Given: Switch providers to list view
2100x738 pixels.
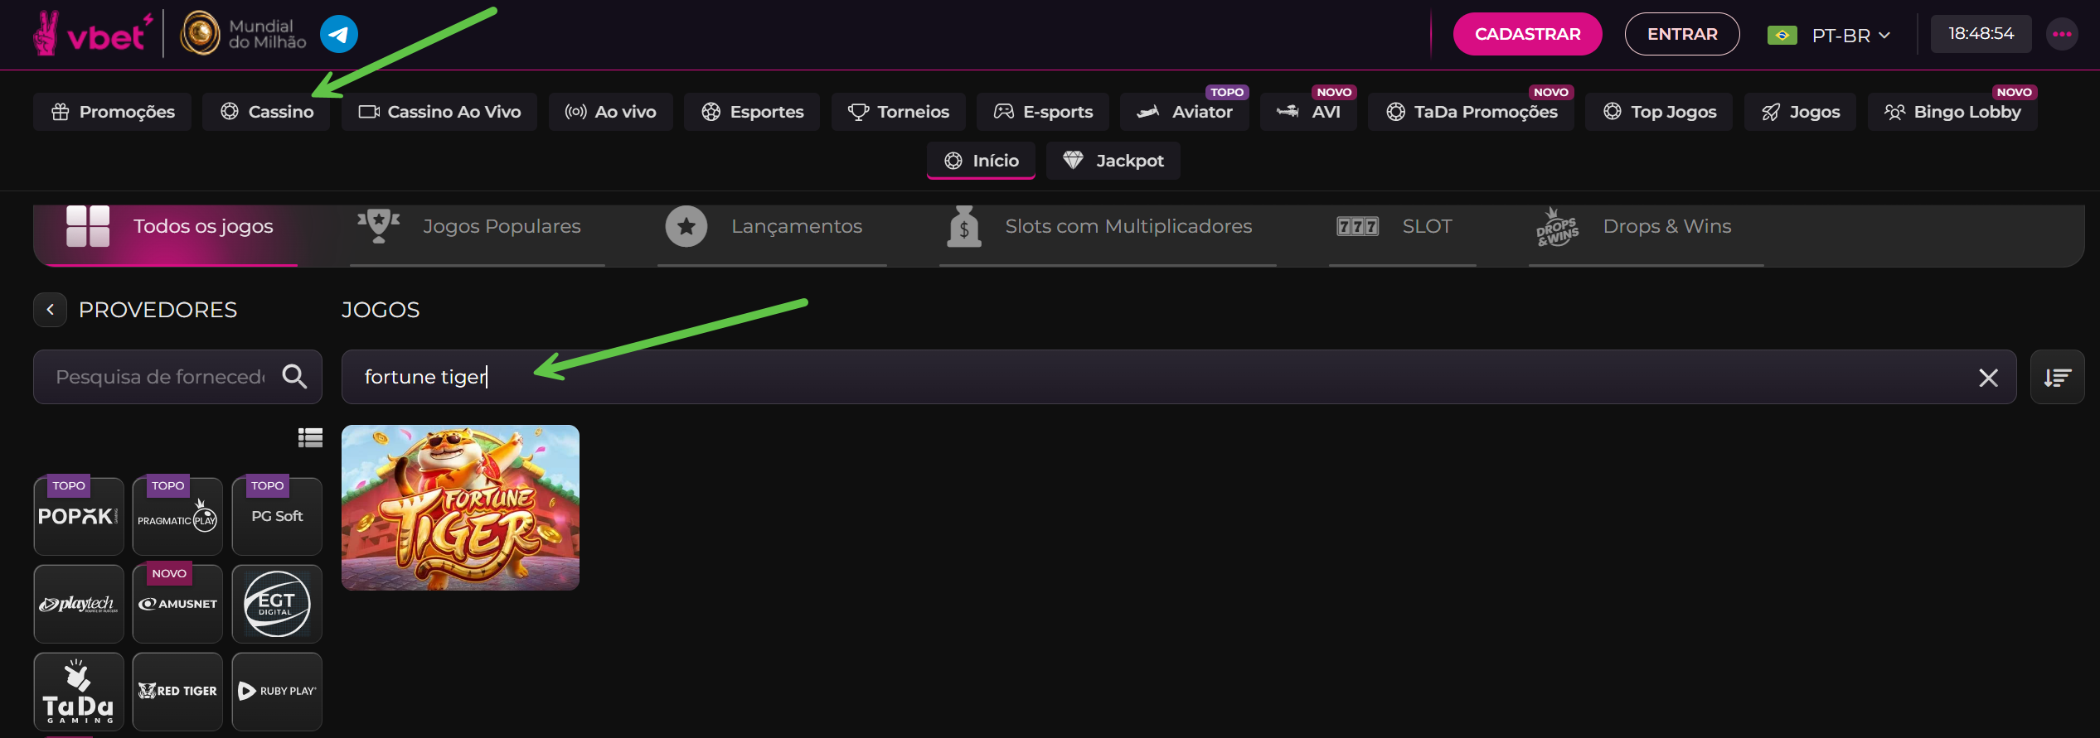Looking at the screenshot, I should [310, 437].
